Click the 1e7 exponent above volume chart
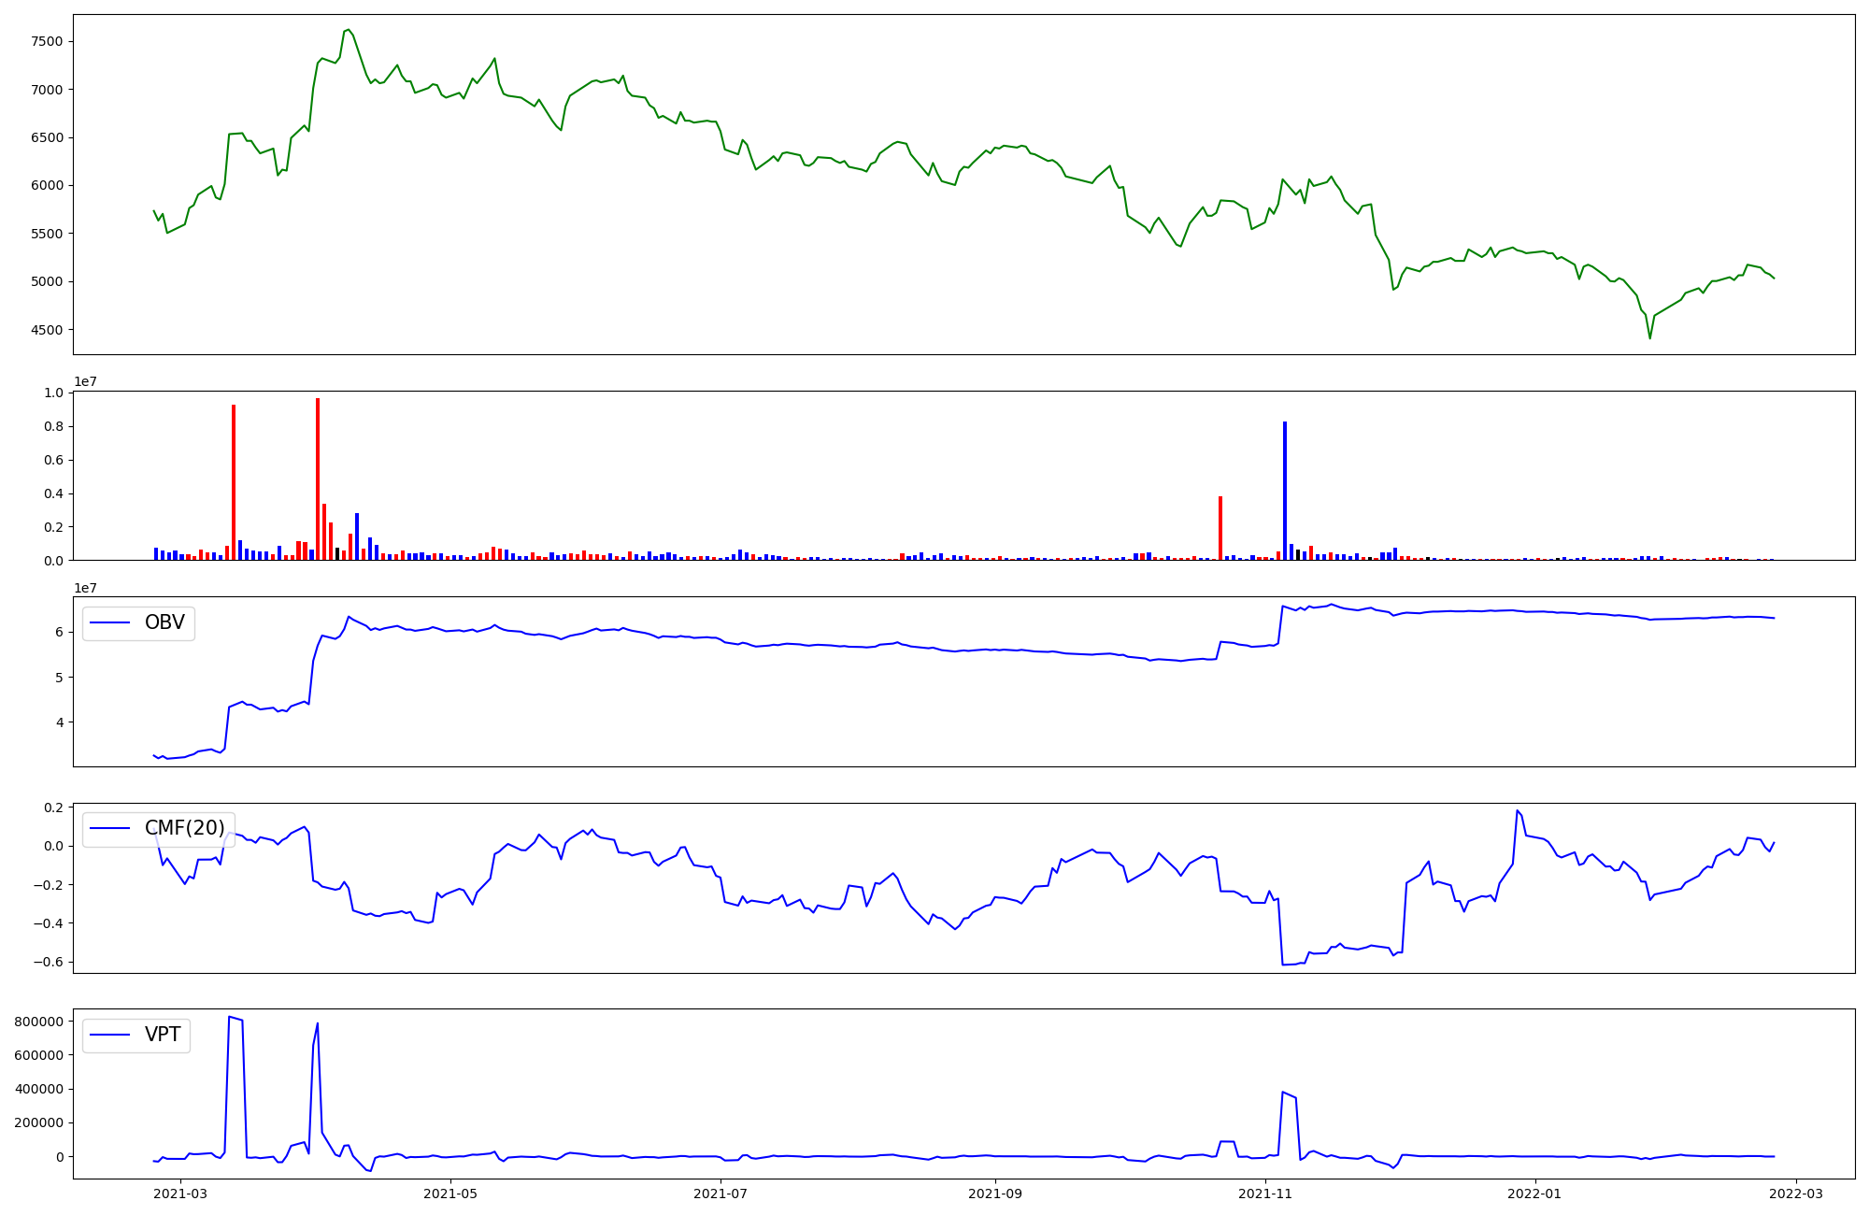 pyautogui.click(x=86, y=381)
